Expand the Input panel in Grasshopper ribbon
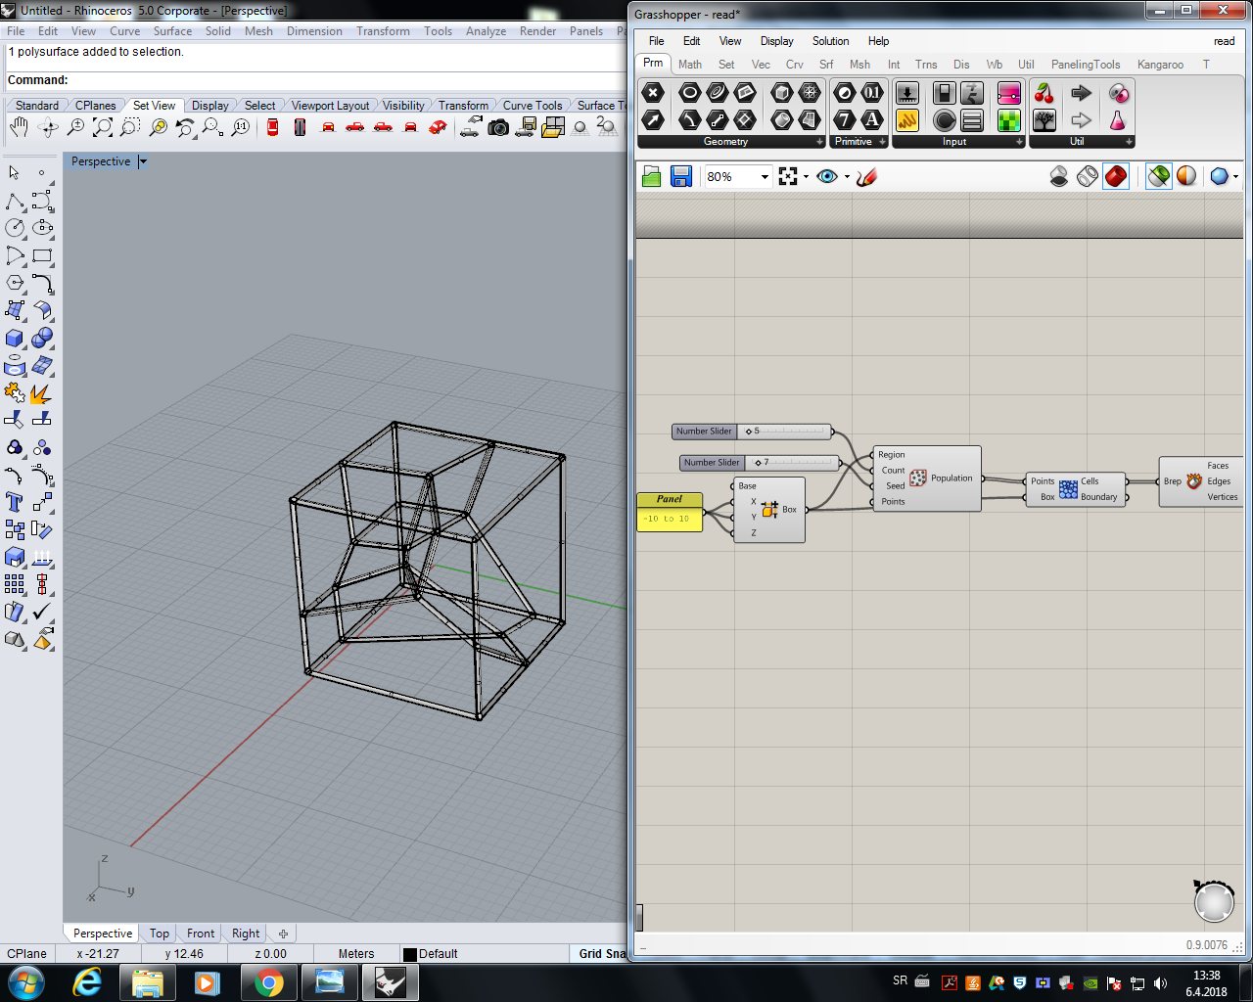Viewport: 1253px width, 1002px height. coord(1020,142)
